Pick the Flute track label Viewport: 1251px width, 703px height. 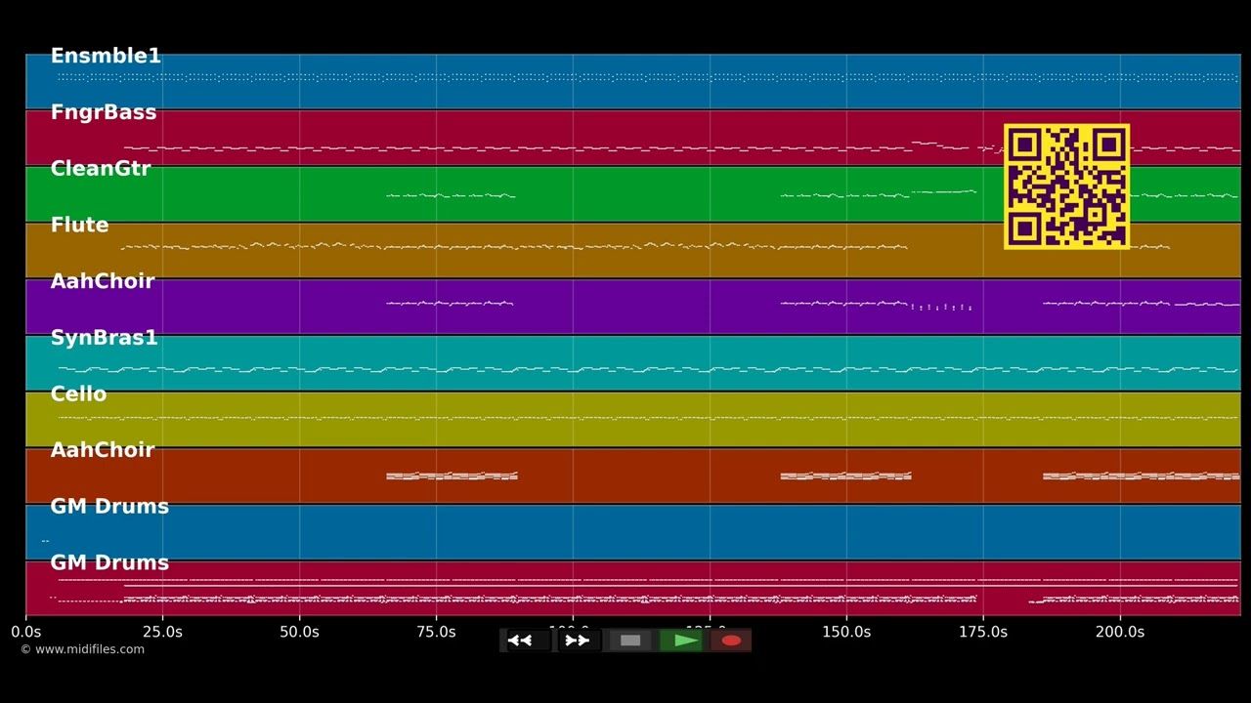[79, 225]
